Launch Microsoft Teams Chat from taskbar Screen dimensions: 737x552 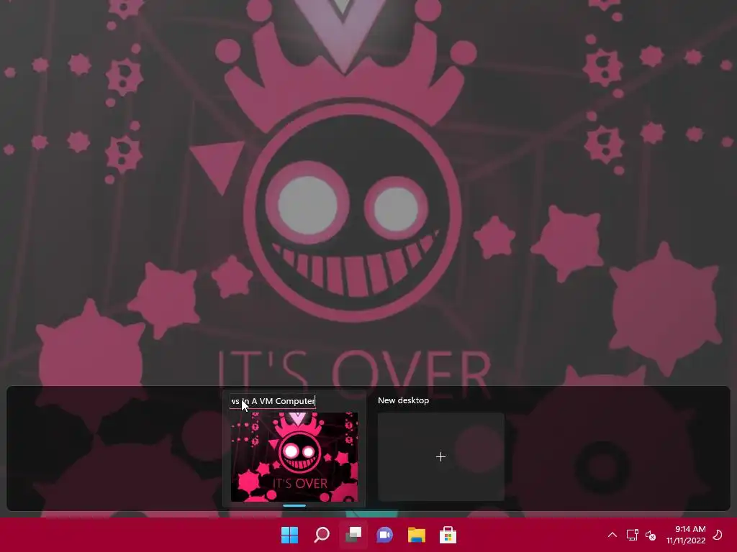pos(384,535)
